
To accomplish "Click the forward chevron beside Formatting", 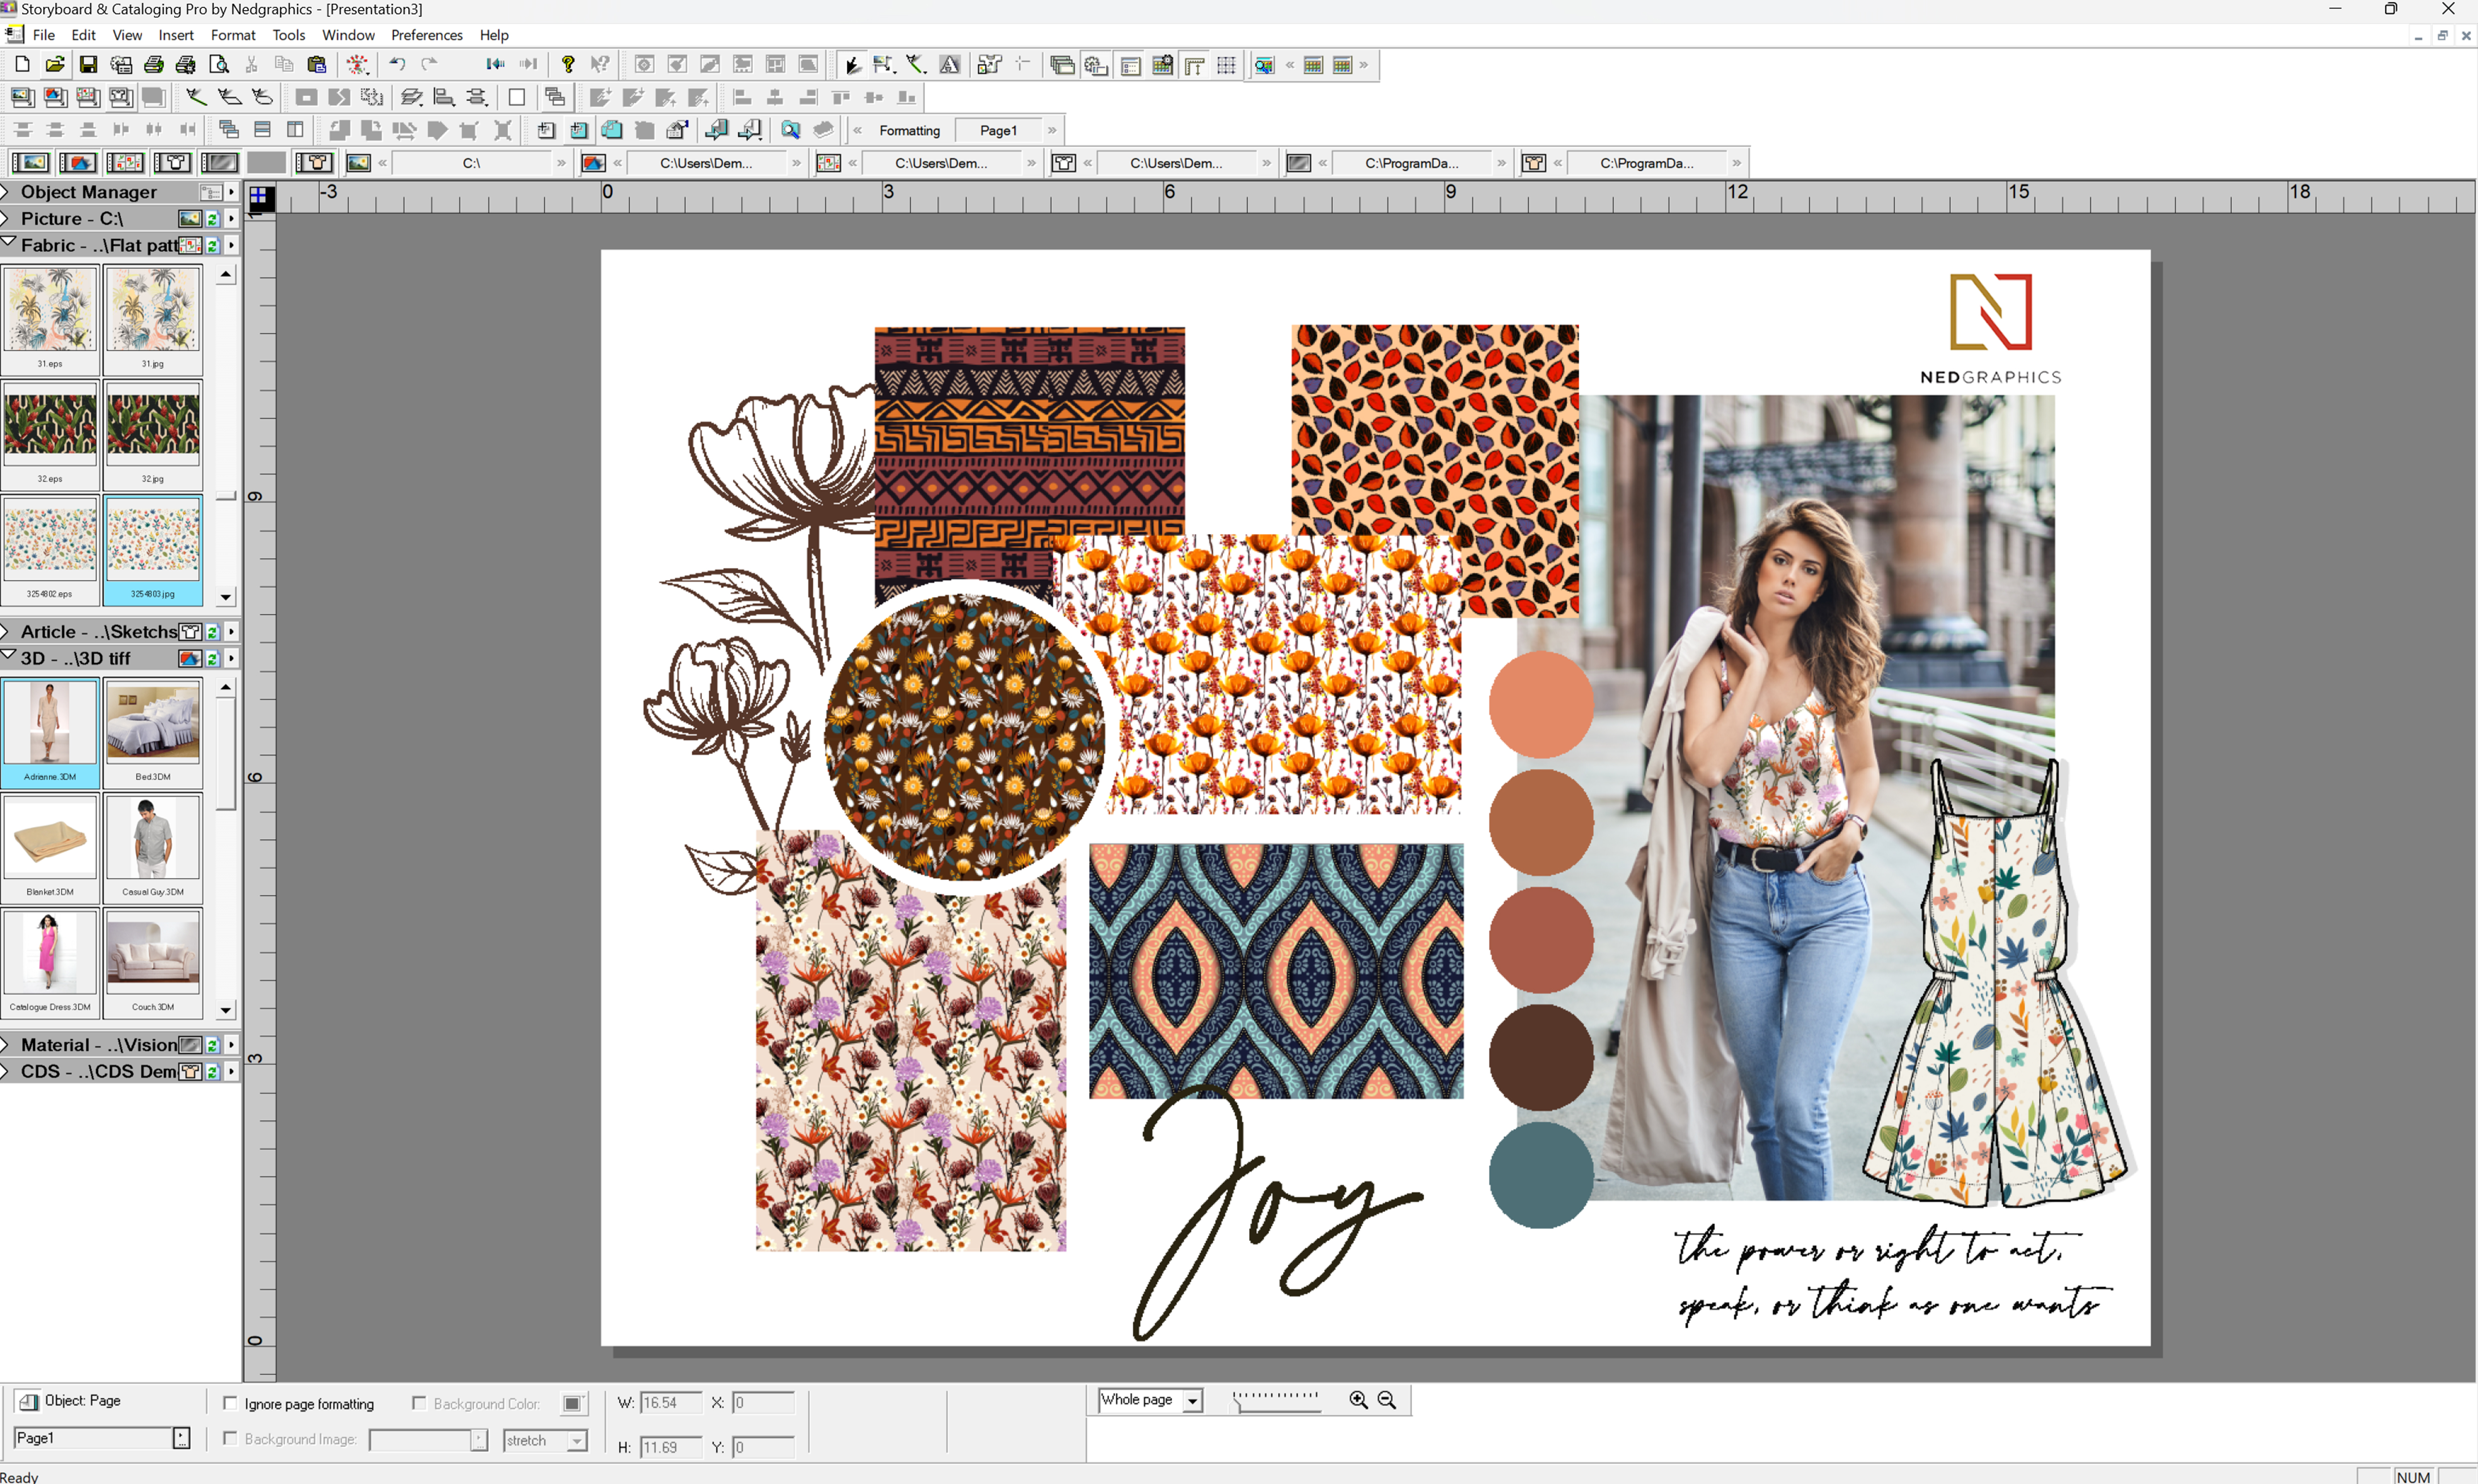I will (x=1051, y=129).
